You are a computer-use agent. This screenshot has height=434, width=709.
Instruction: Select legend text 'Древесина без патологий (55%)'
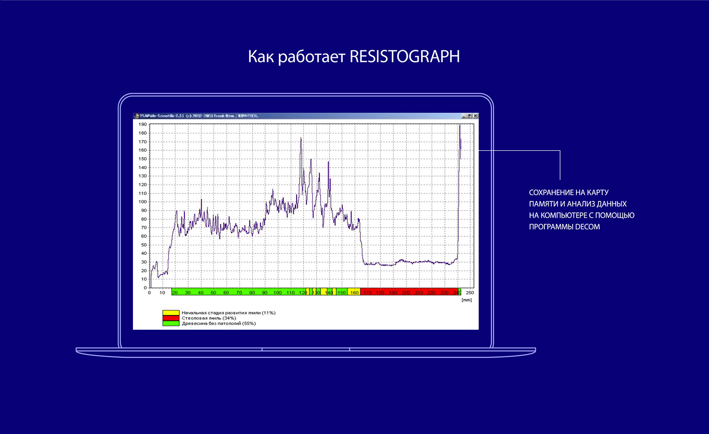pos(219,323)
